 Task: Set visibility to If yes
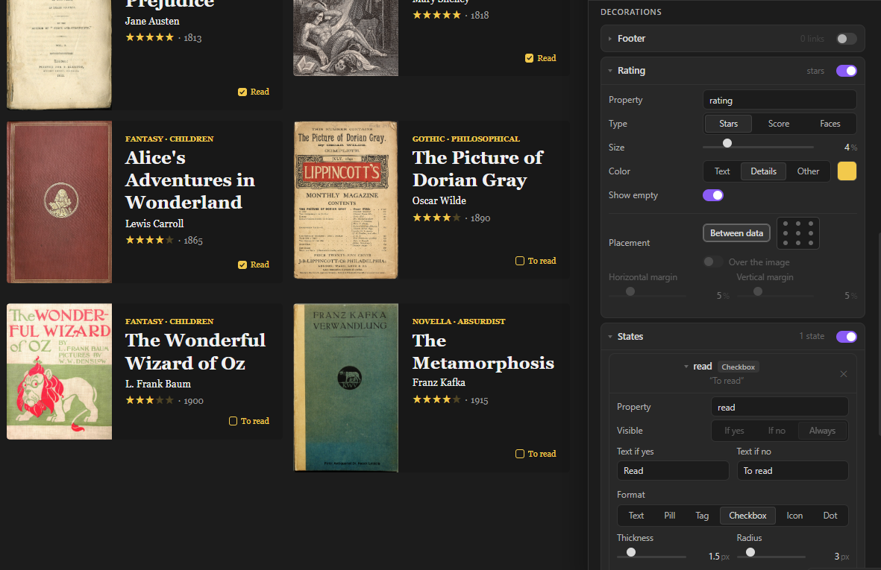click(734, 431)
